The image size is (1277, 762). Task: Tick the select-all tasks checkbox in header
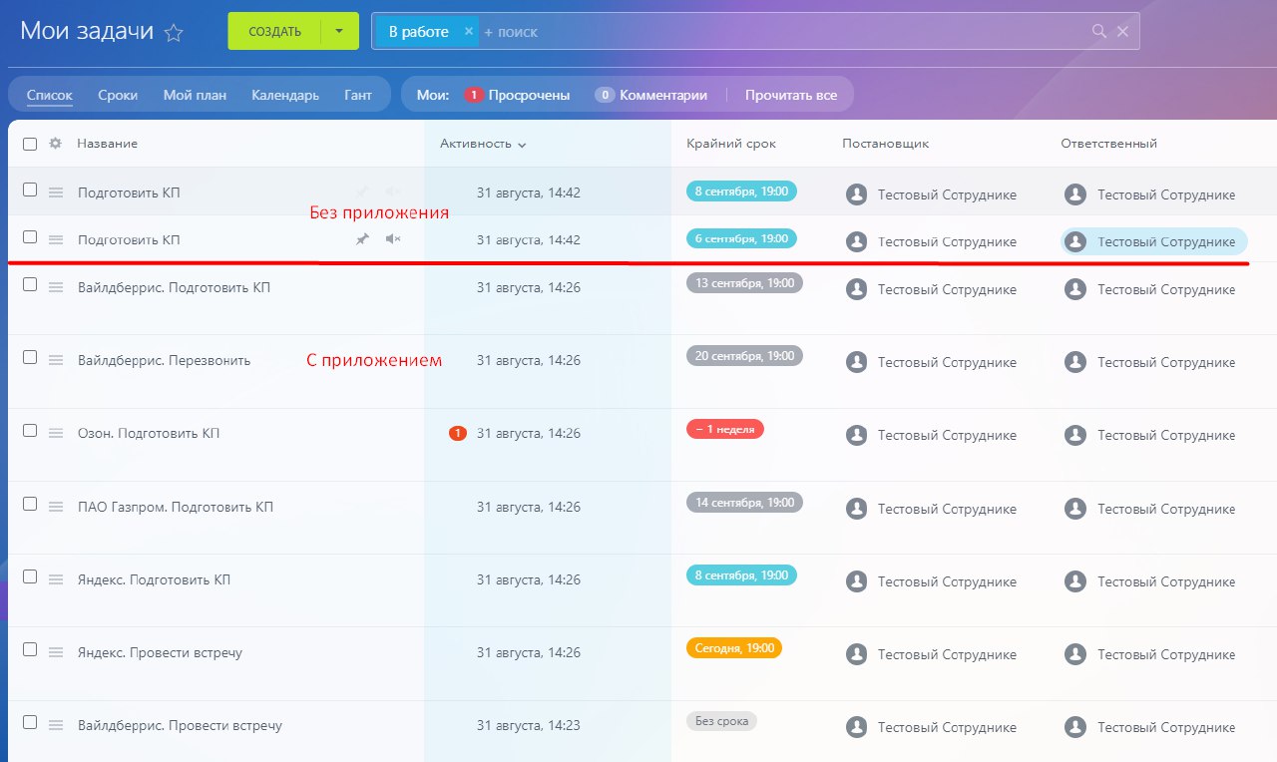pos(30,144)
